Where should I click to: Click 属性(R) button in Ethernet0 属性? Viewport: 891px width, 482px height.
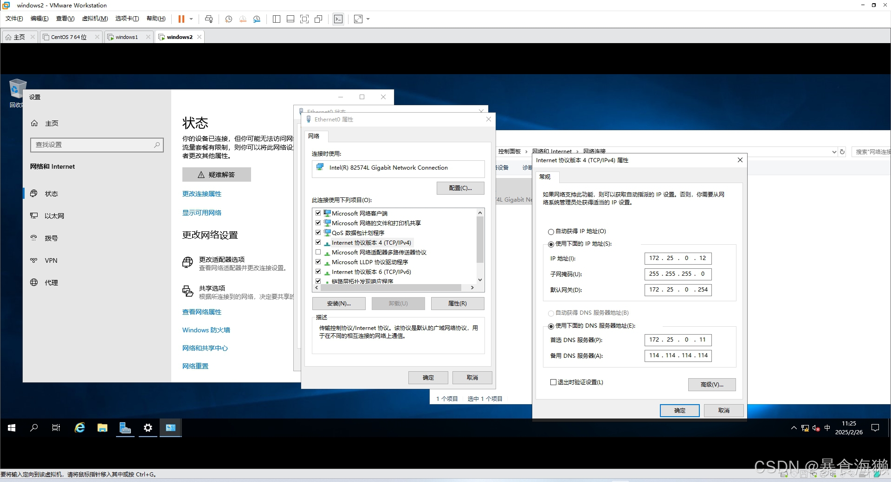coord(458,304)
